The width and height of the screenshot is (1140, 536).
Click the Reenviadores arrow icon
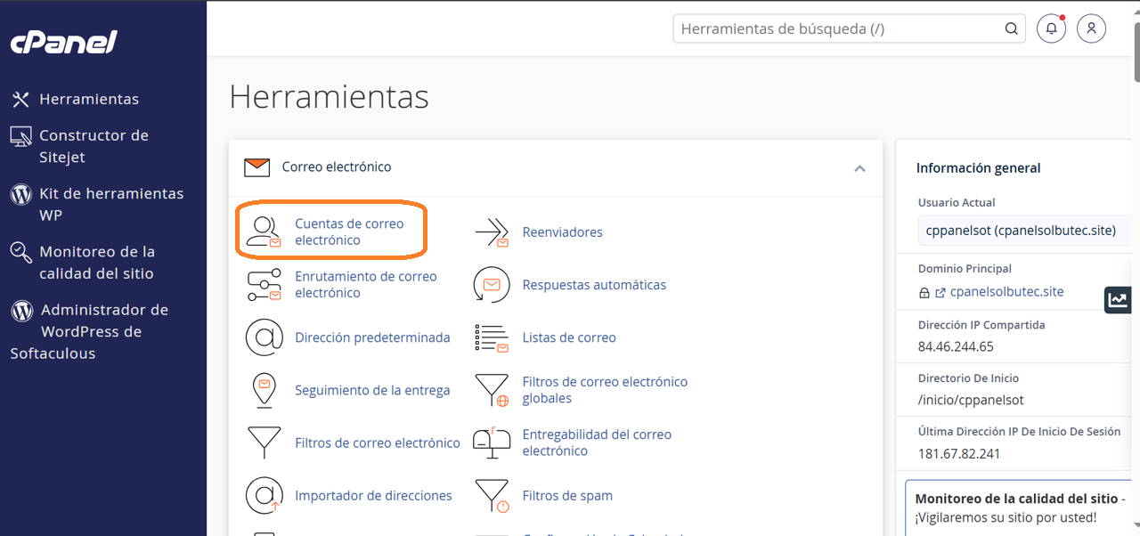coord(492,232)
